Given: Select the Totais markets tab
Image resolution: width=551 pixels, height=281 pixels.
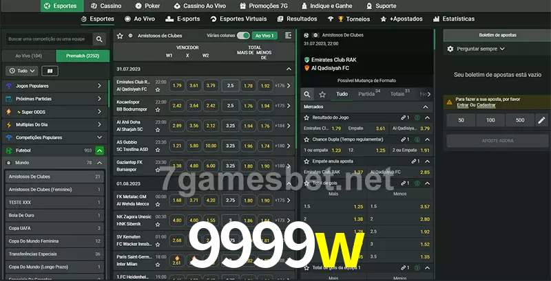Looking at the screenshot, I should click(x=400, y=94).
